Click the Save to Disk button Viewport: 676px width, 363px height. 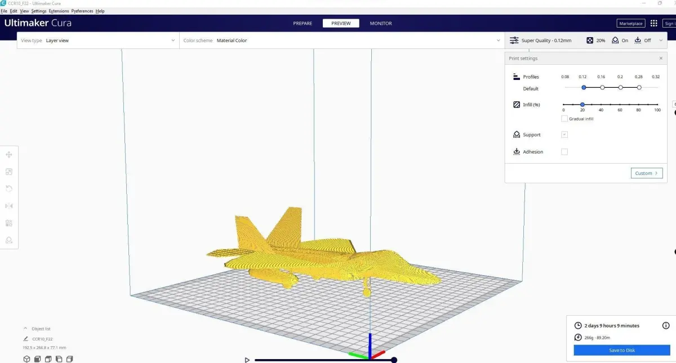click(x=621, y=350)
